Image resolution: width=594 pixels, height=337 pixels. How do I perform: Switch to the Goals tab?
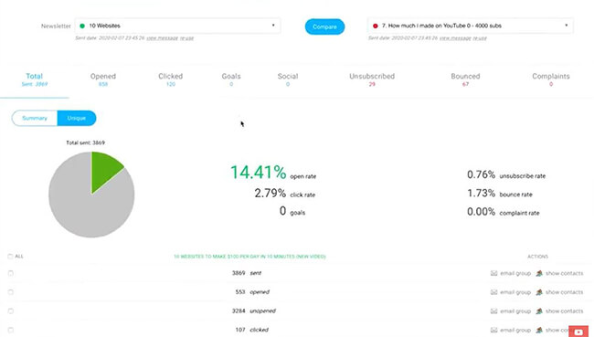tap(231, 79)
